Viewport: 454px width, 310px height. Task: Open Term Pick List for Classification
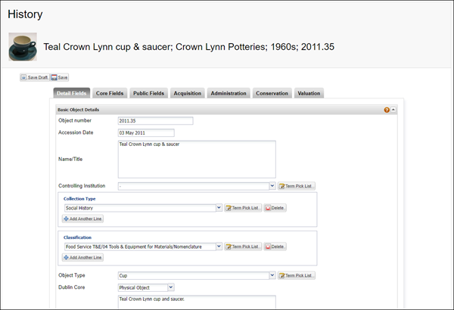tap(243, 246)
